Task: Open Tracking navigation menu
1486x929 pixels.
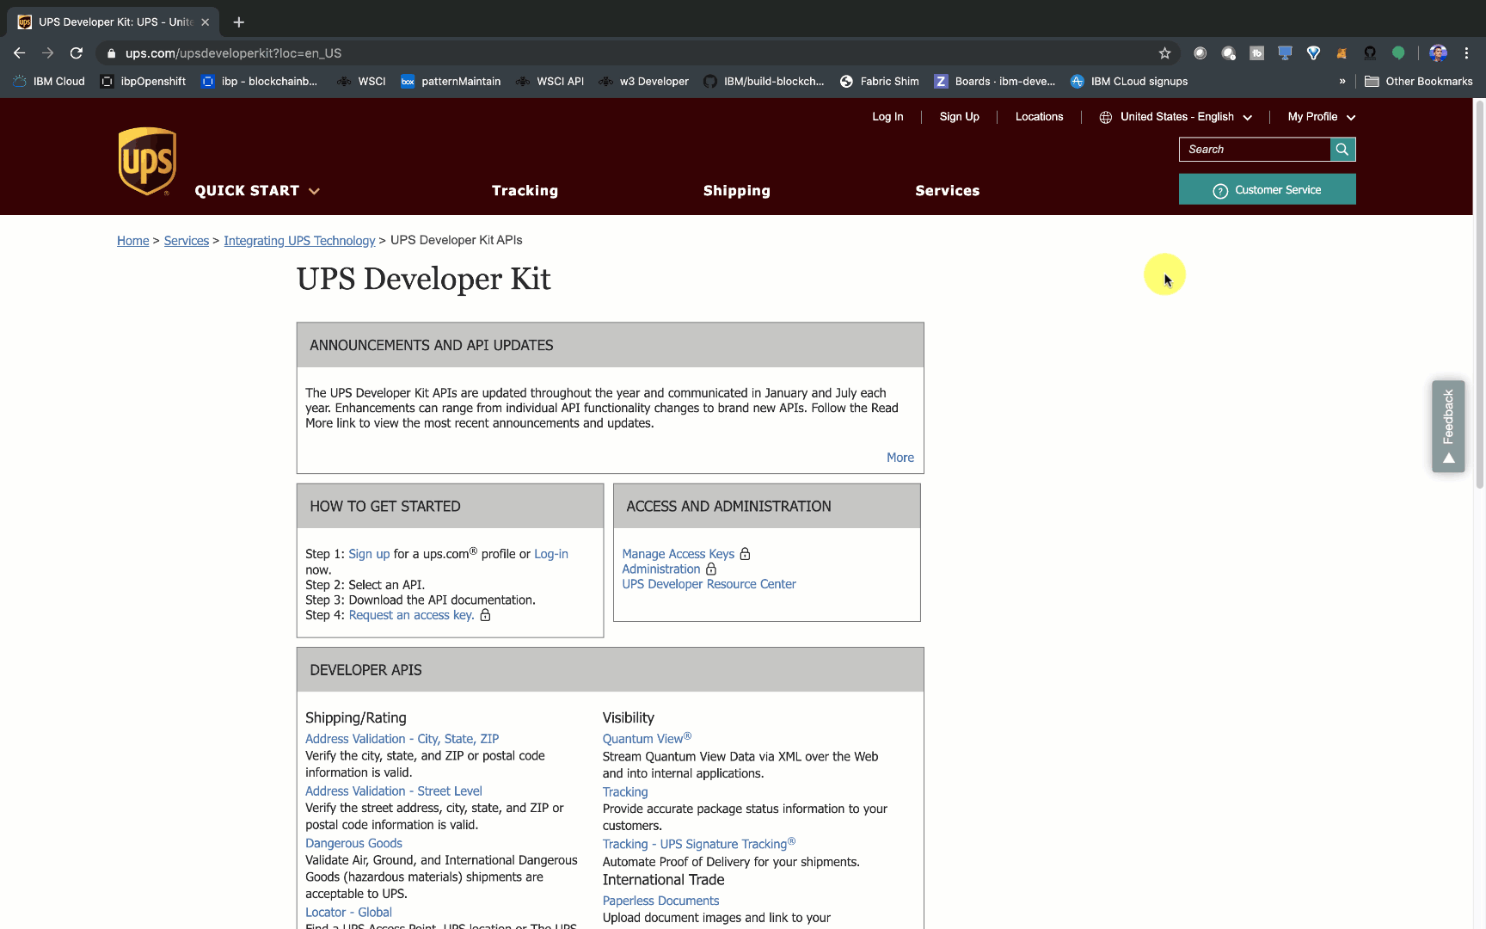Action: click(x=525, y=191)
